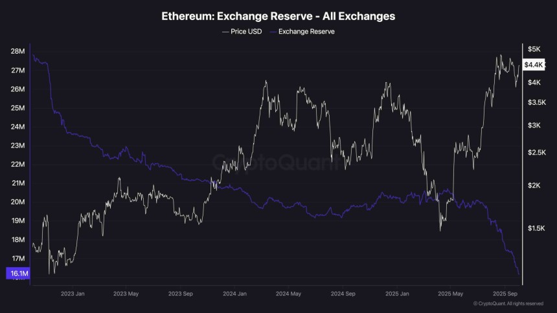Click the purple Exchange Reserve legend line
The height and width of the screenshot is (313, 557).
(273, 31)
